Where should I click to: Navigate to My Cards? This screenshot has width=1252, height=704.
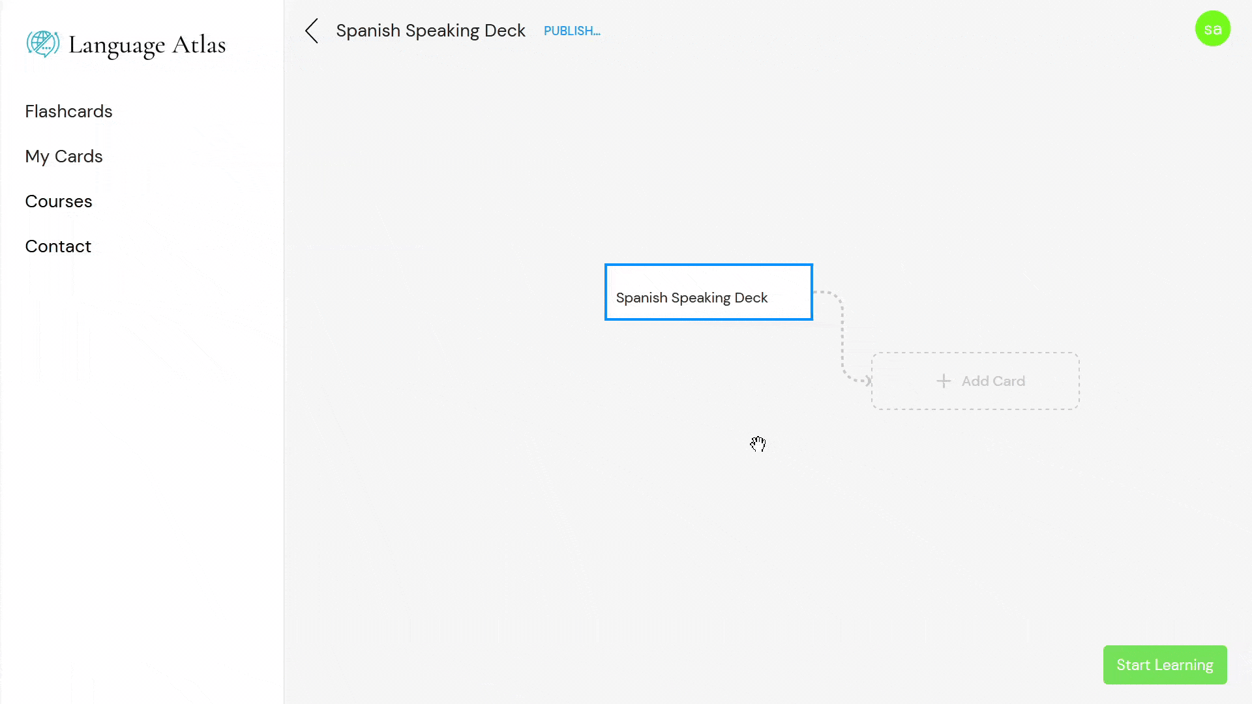(63, 156)
